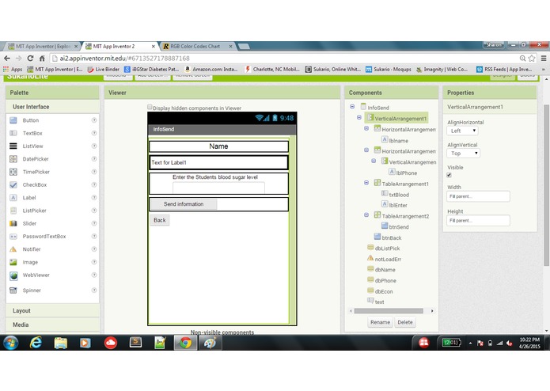Open Internet Explorer from taskbar

tap(36, 343)
